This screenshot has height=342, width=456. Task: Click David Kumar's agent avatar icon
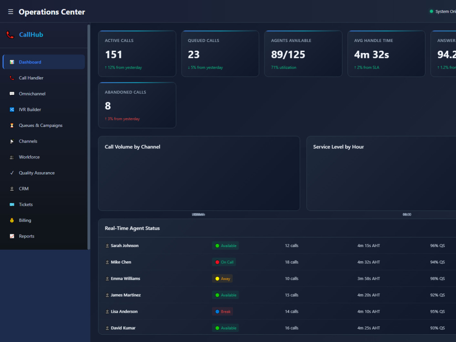[107, 328]
